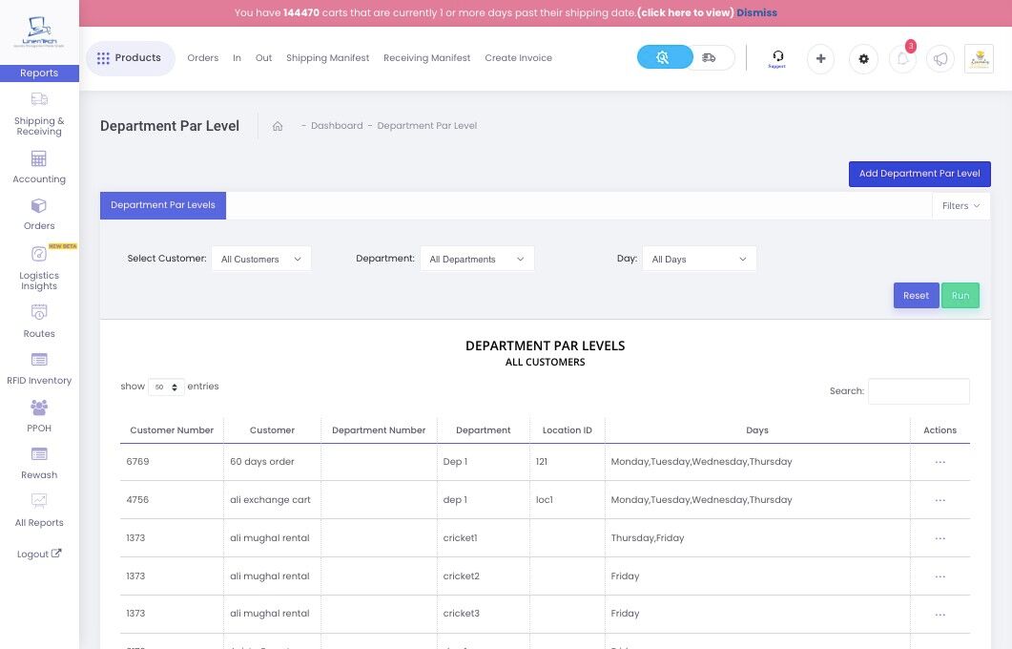Open Receiving Manifest menu item
The height and width of the screenshot is (649, 1012).
426,58
